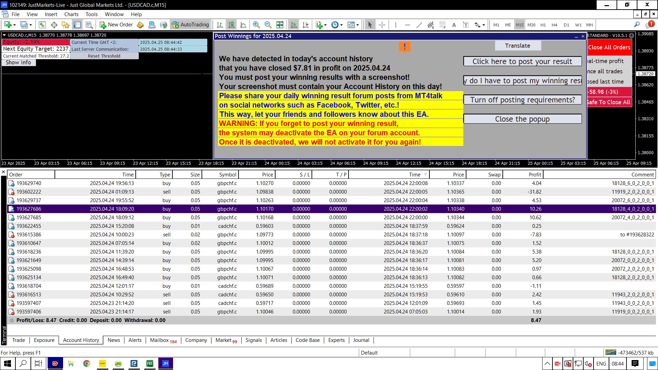Open the Charts menu
Image resolution: width=658 pixels, height=370 pixels.
[71, 14]
